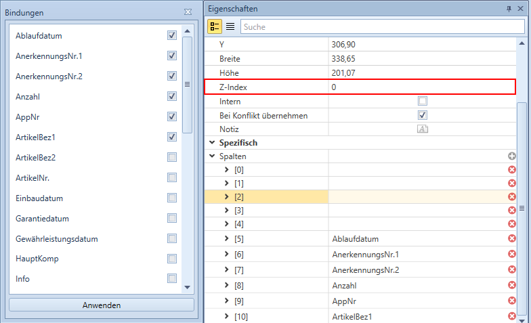Close the Bindungen panel
This screenshot has width=531, height=323.
tap(188, 12)
